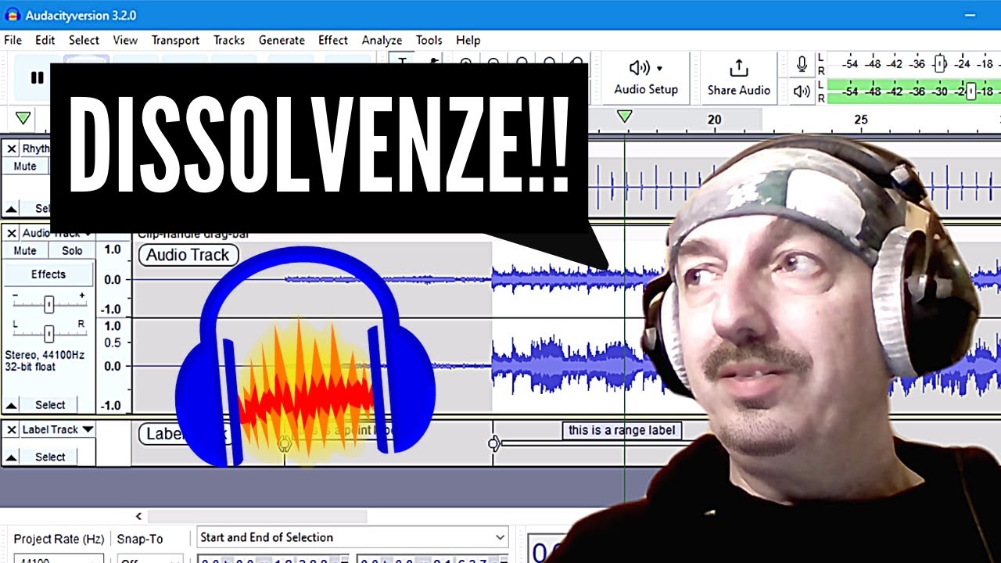Click Select on the Label Track panel

[50, 457]
